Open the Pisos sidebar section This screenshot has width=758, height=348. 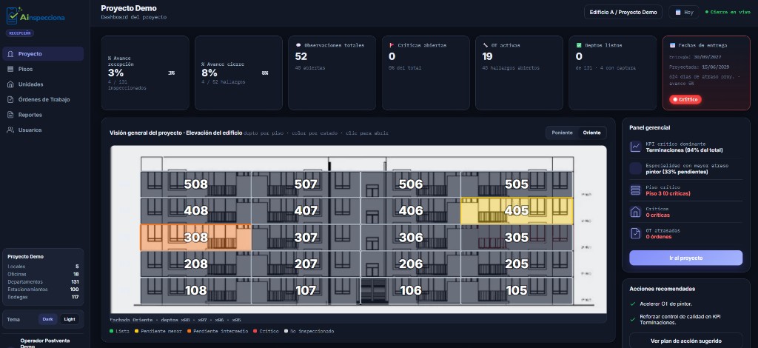click(42, 69)
